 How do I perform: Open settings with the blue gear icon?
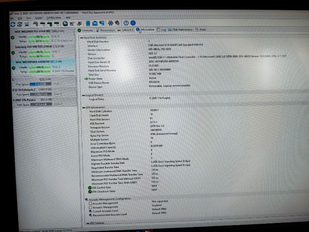[111, 23]
